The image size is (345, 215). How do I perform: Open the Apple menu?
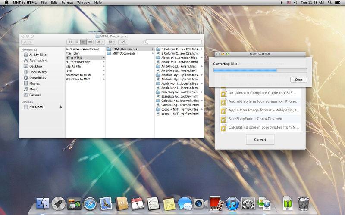pos(6,3)
